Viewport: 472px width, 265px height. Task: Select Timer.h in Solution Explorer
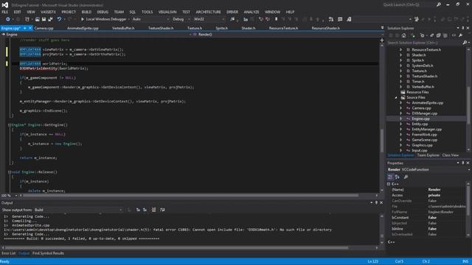tap(418, 82)
